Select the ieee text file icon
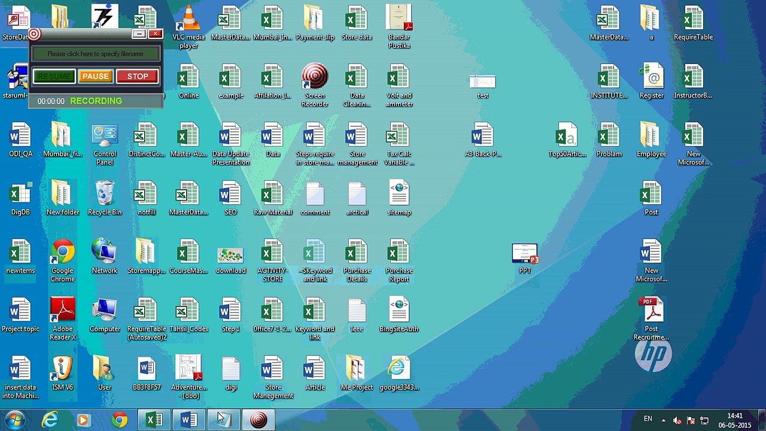Screen dimensions: 766x431 click(x=357, y=315)
